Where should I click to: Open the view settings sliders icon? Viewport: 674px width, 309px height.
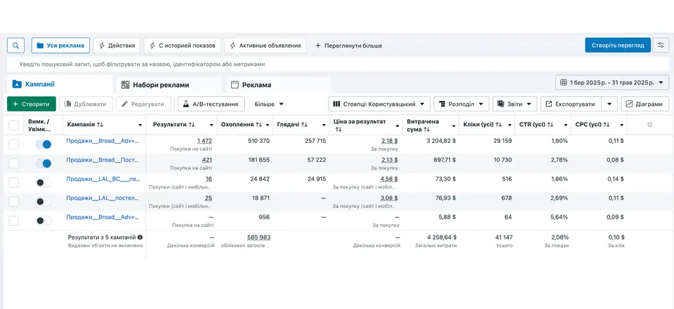pyautogui.click(x=661, y=45)
